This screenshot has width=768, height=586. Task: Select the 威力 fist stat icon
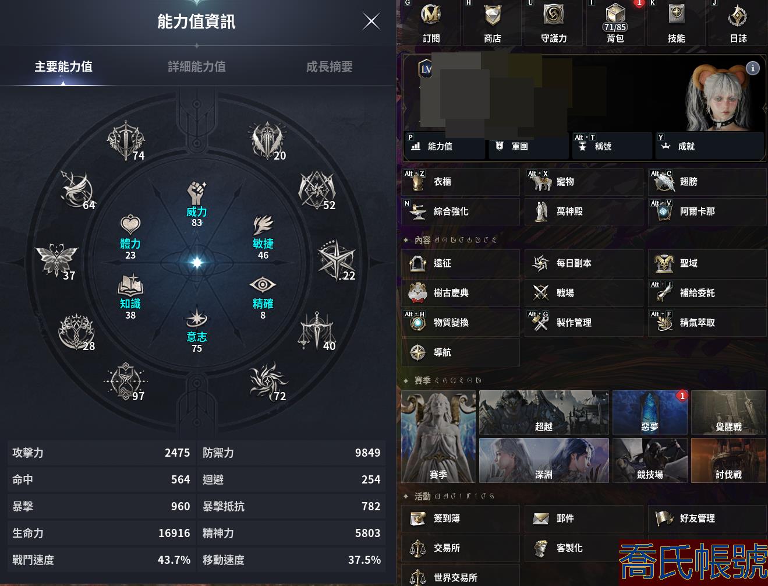[197, 193]
